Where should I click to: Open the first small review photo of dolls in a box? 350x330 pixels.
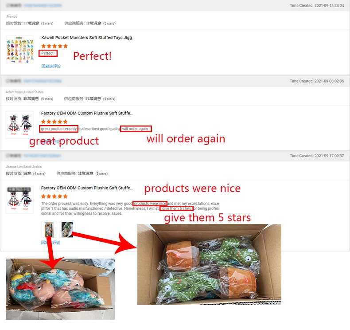click(49, 229)
